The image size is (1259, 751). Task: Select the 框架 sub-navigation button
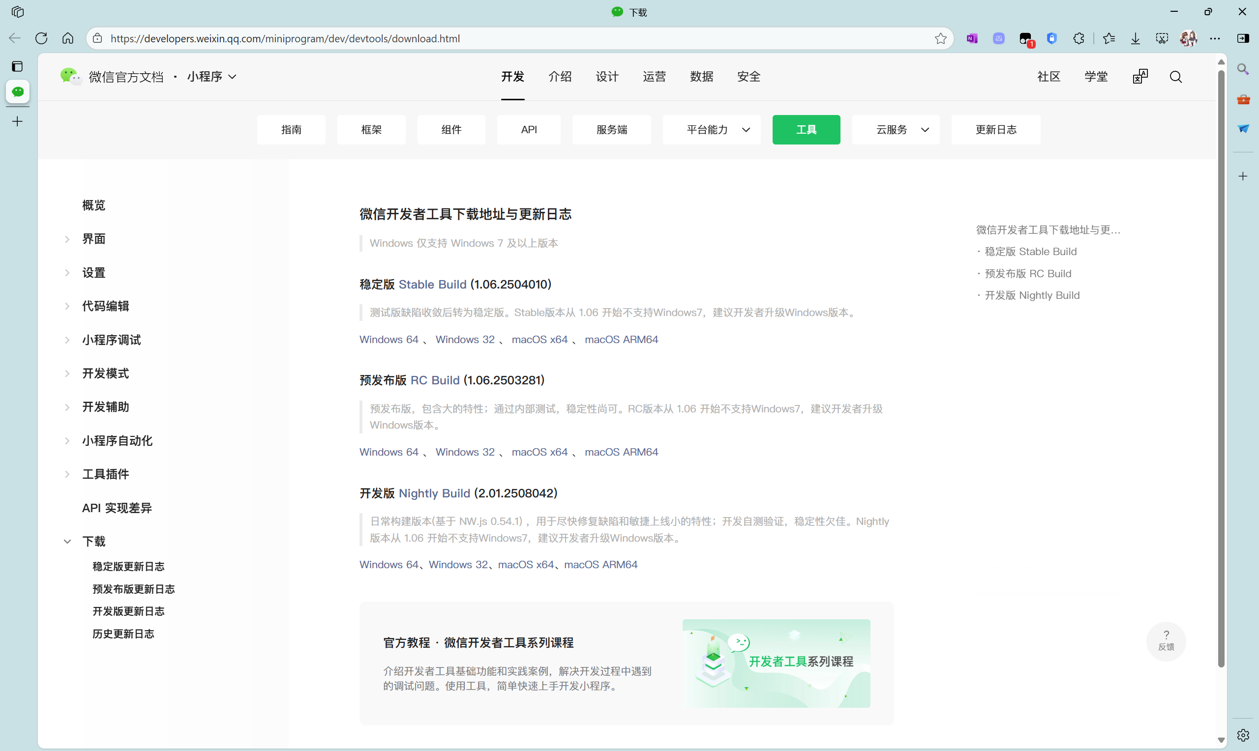[x=371, y=130]
